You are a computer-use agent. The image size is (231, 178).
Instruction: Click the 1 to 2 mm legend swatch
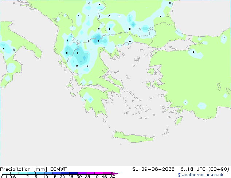pyautogui.click(x=23, y=173)
